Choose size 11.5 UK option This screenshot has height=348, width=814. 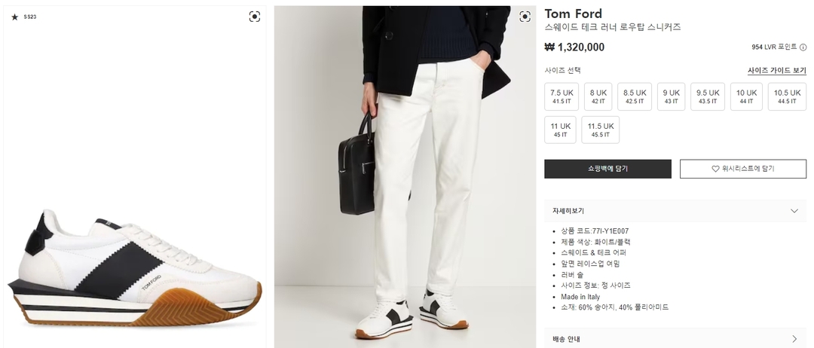point(601,130)
